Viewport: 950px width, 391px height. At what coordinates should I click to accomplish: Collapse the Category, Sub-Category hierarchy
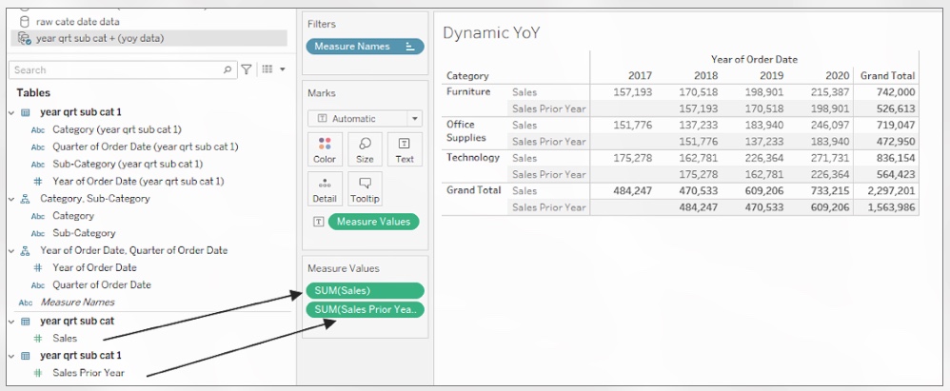tap(11, 199)
